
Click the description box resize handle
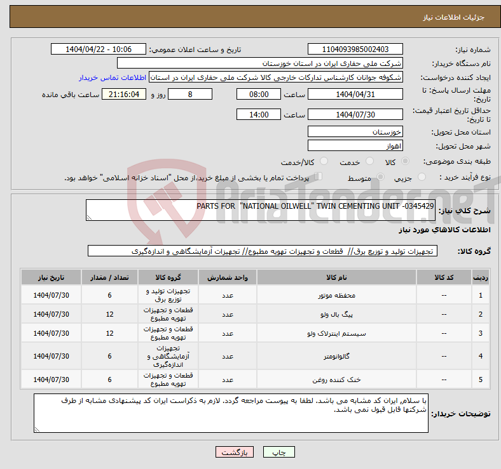click(89, 217)
